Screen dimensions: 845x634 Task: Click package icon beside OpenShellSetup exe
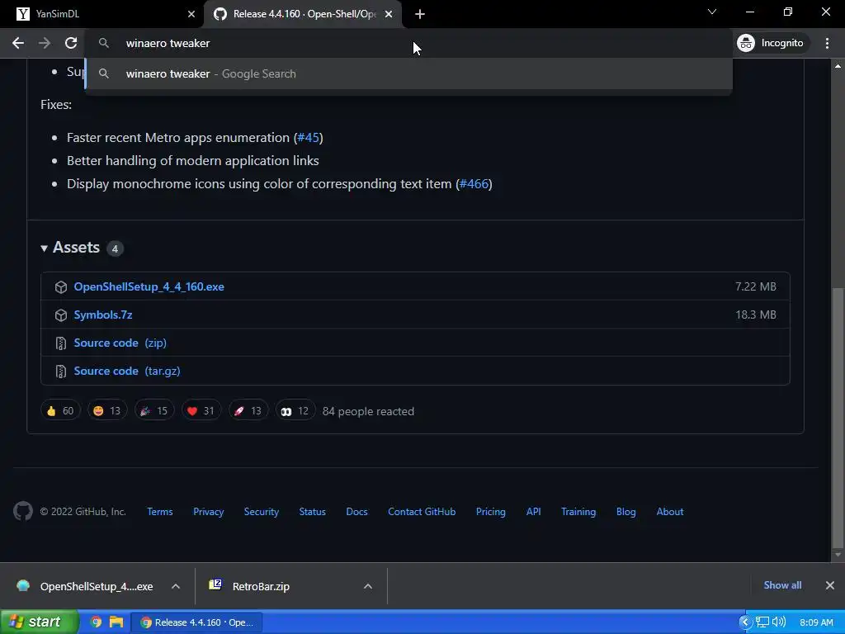coord(61,286)
